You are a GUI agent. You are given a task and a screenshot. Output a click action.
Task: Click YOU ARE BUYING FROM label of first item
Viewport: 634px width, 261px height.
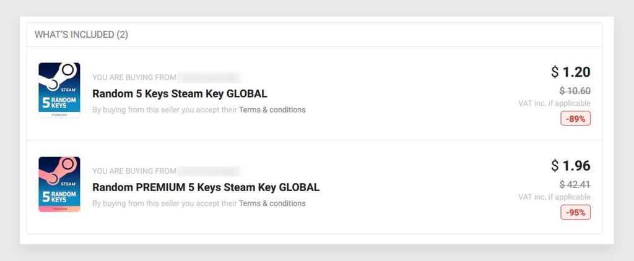point(134,77)
